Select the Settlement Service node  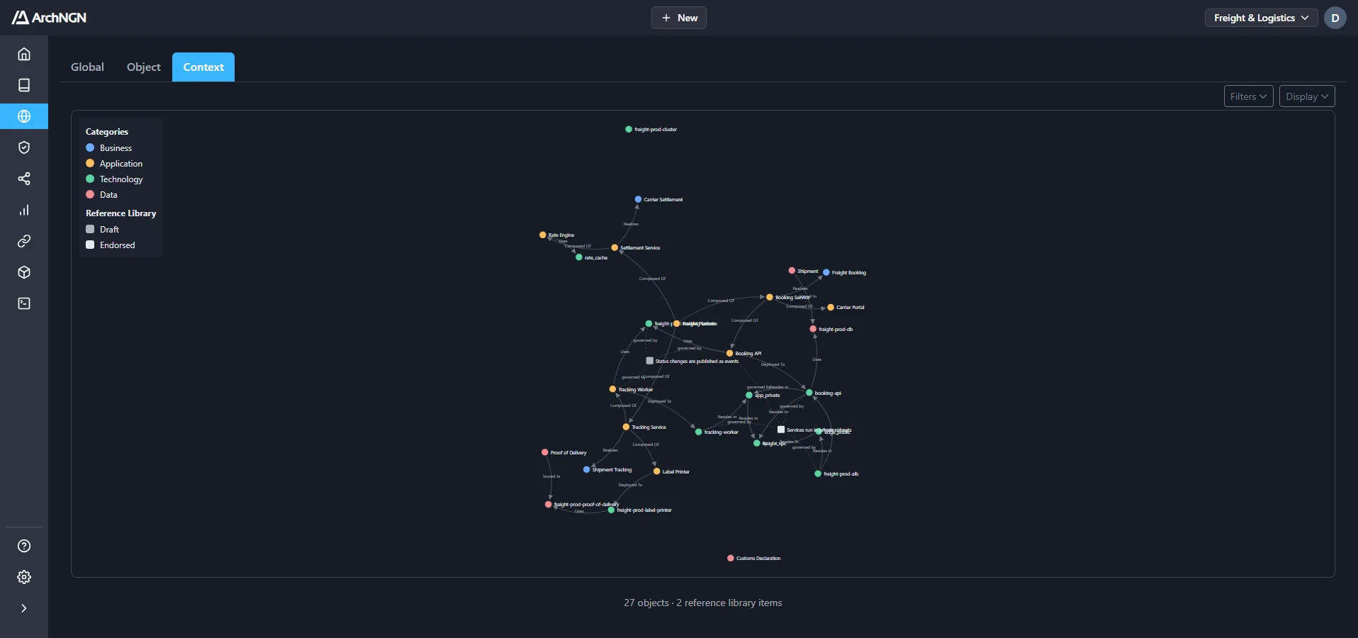click(615, 247)
